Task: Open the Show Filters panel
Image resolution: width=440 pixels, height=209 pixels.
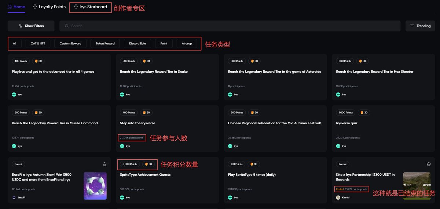Action: [31, 26]
